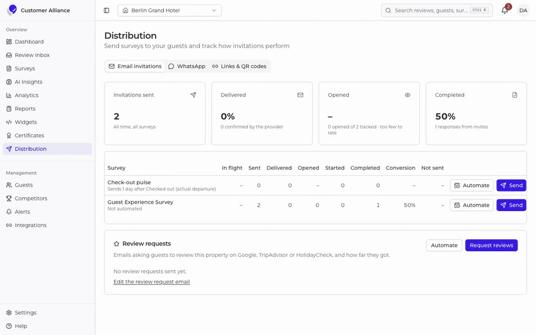The image size is (536, 335).
Task: Open the Help page
Action: coord(47,326)
